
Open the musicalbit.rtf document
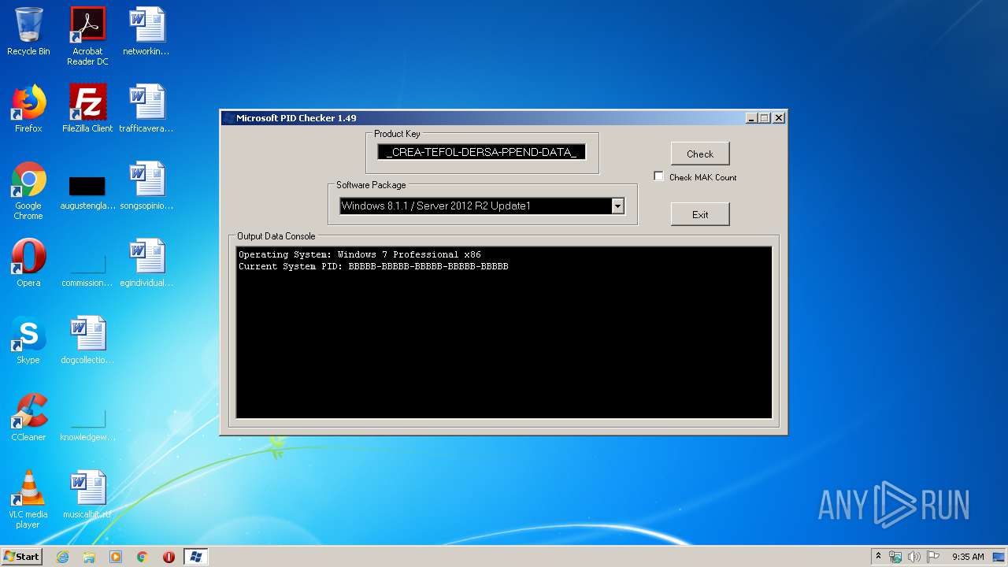click(87, 495)
